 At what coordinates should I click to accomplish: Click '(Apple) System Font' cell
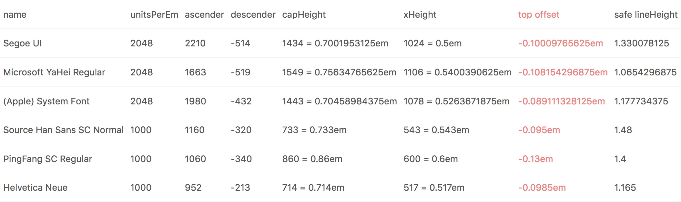pos(46,101)
